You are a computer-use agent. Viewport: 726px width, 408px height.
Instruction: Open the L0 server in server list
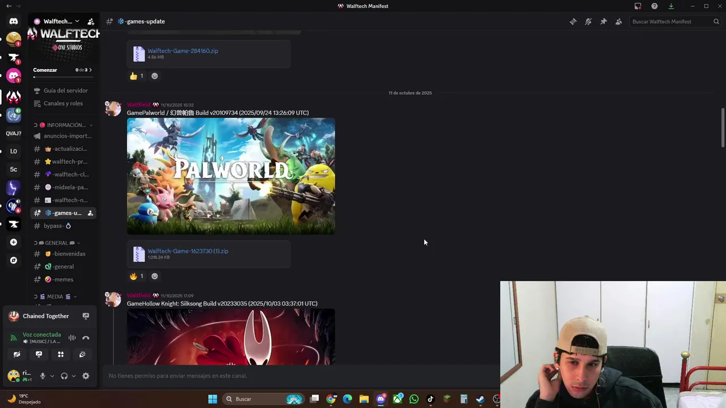point(14,151)
